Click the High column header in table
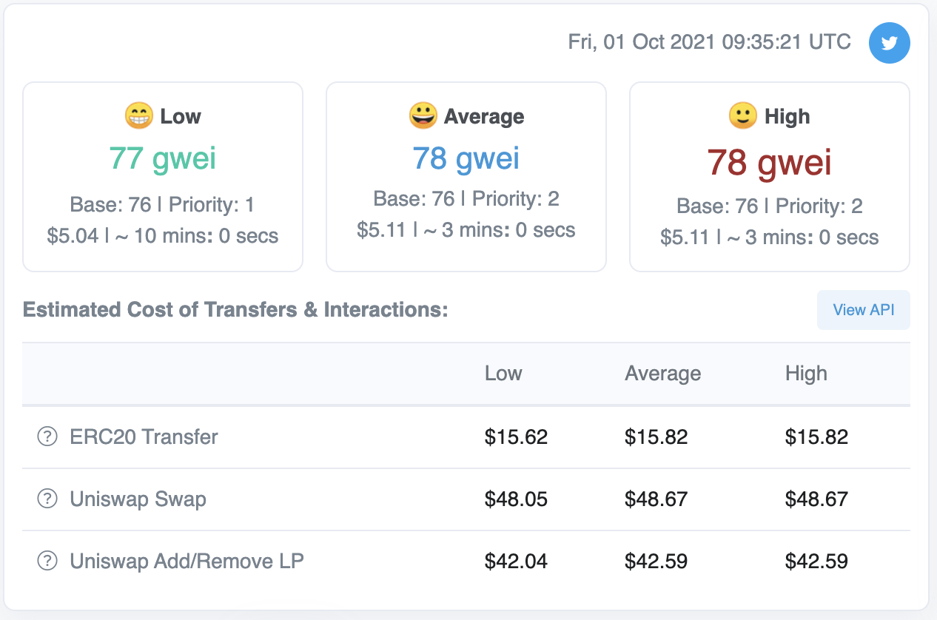Image resolution: width=937 pixels, height=620 pixels. 806,374
